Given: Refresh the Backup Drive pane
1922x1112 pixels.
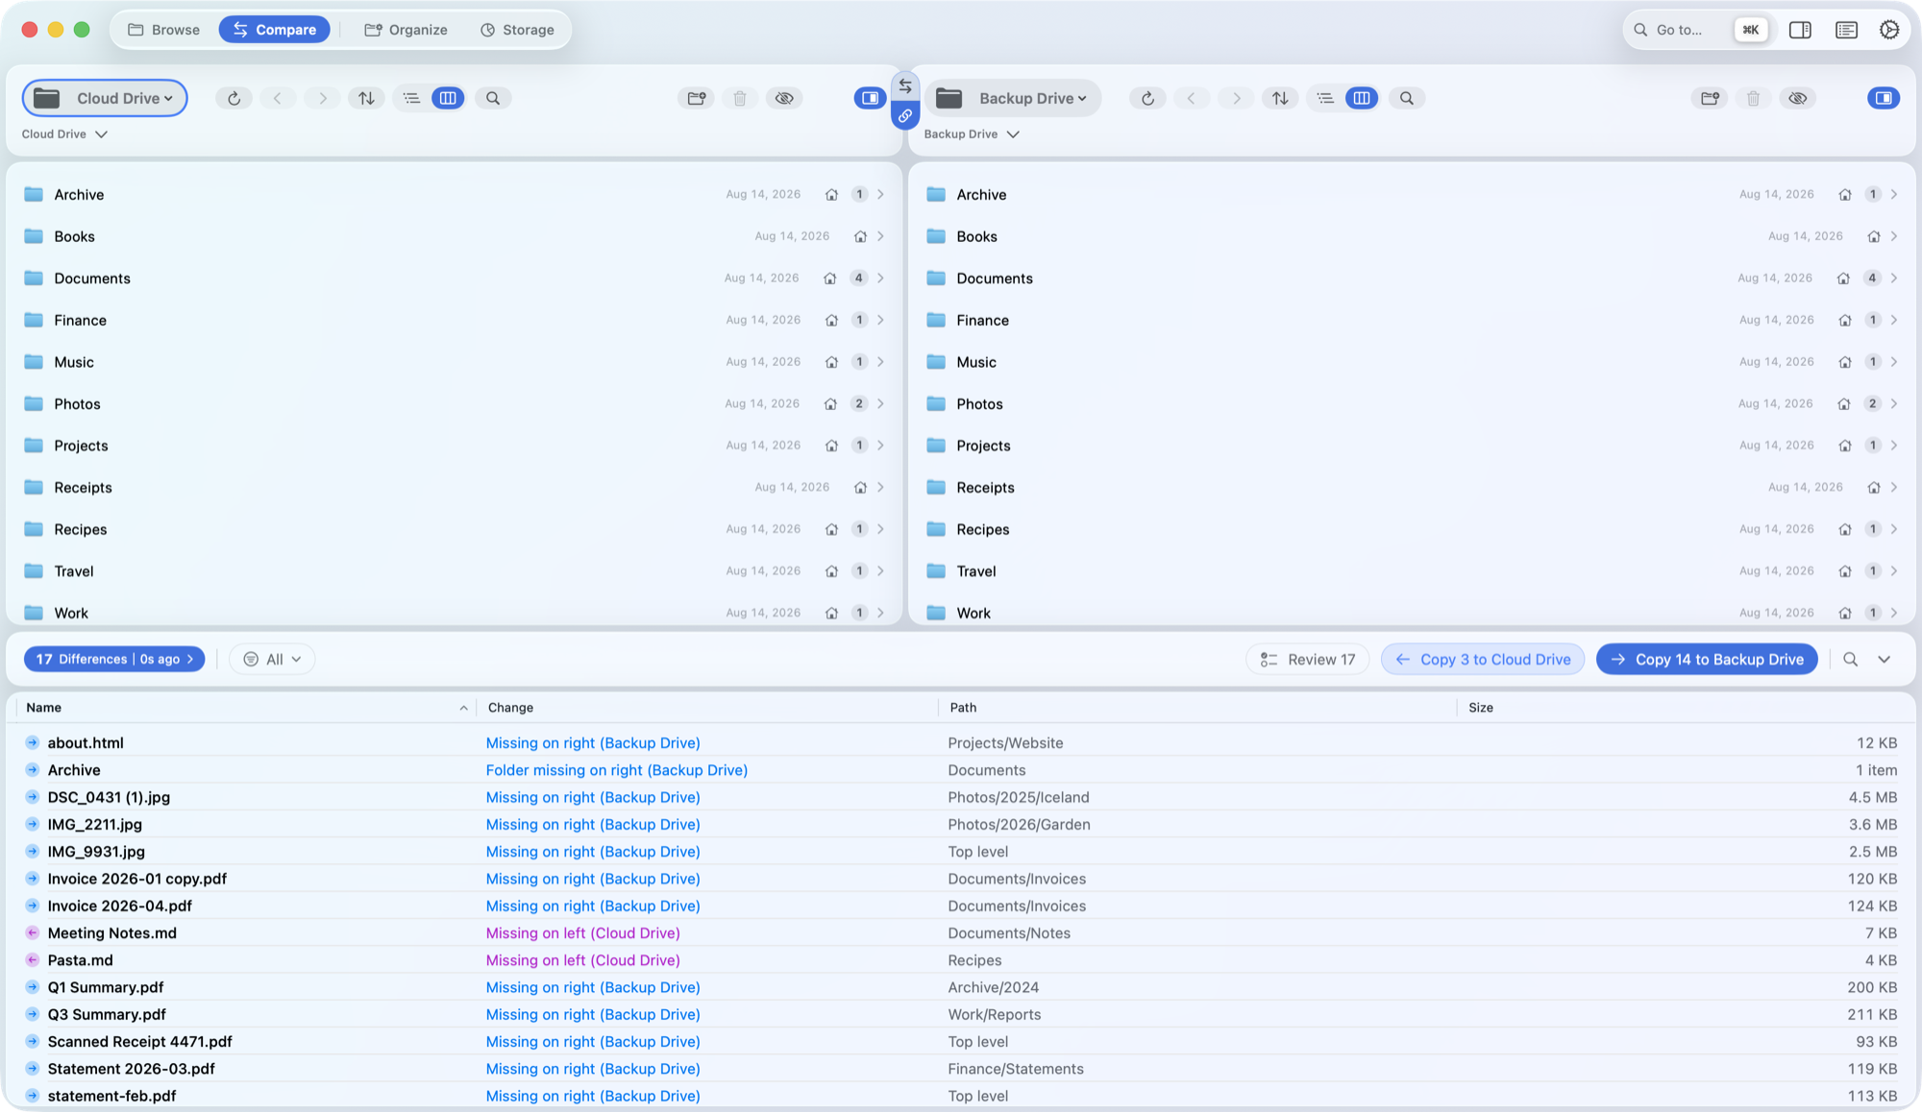Looking at the screenshot, I should click(x=1147, y=98).
